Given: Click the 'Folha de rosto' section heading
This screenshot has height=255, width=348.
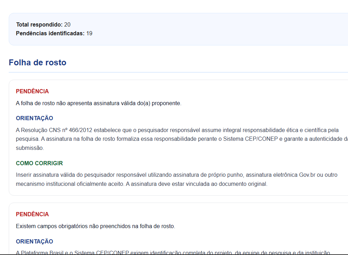Looking at the screenshot, I should click(37, 63).
